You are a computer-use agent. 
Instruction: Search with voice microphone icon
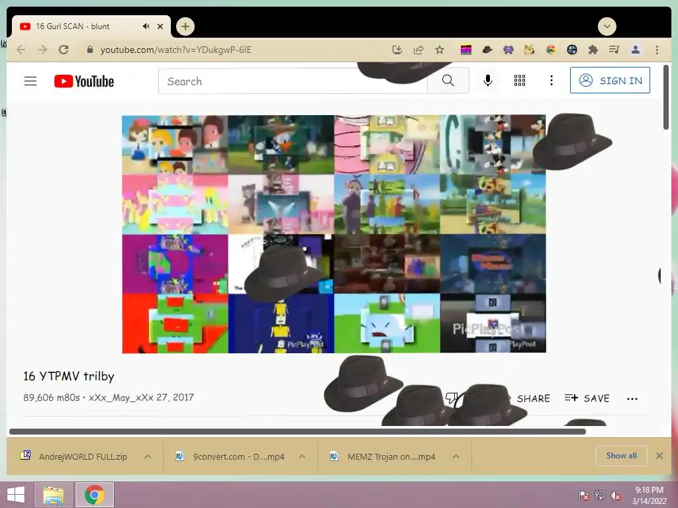tap(488, 80)
